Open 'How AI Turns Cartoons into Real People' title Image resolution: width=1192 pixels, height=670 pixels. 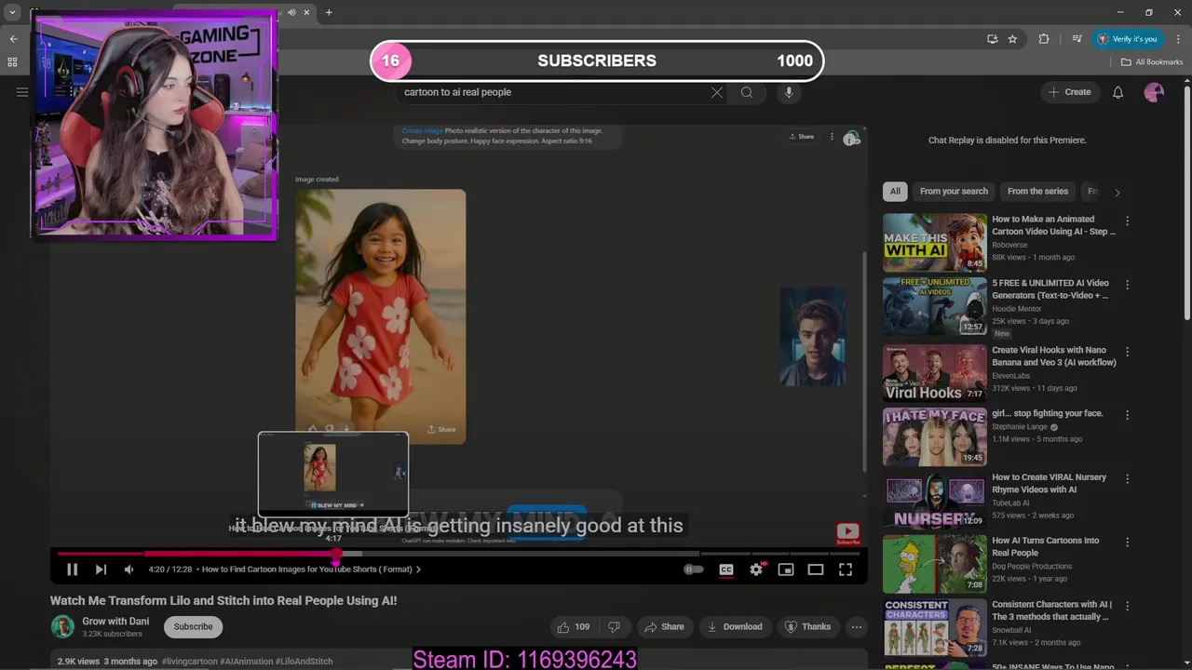[1045, 546]
